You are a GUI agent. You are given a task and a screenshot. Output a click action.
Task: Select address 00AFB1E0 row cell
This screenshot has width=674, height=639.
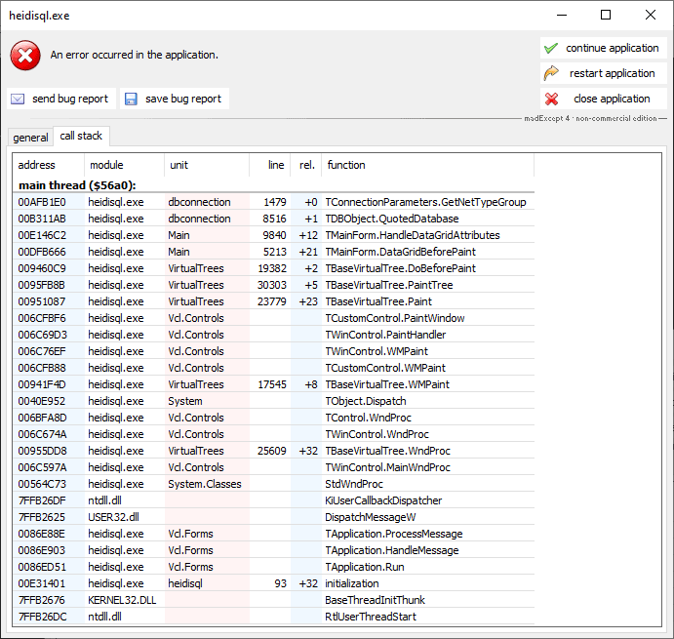point(42,202)
